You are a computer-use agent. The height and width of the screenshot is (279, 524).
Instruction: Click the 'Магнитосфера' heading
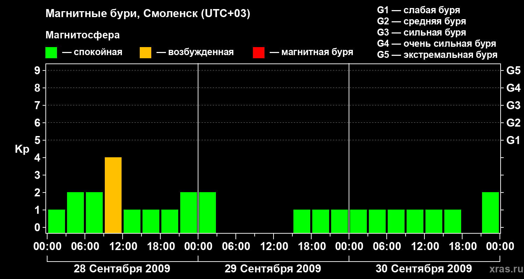point(83,35)
